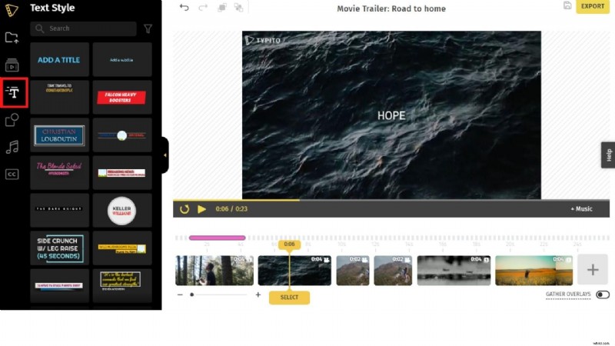Viewport: 615px width, 346px height.
Task: Zoom out timeline with minus icon
Action: click(180, 294)
